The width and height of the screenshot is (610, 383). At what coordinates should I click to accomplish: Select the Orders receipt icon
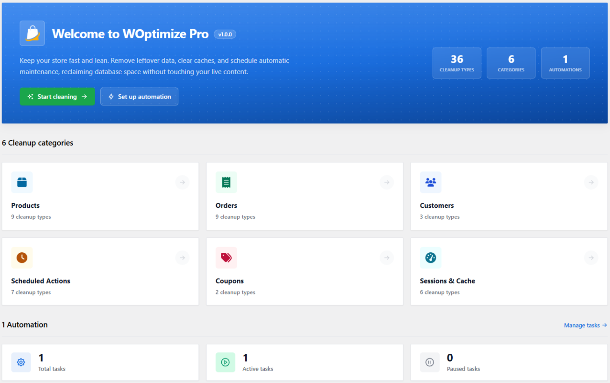pos(226,182)
